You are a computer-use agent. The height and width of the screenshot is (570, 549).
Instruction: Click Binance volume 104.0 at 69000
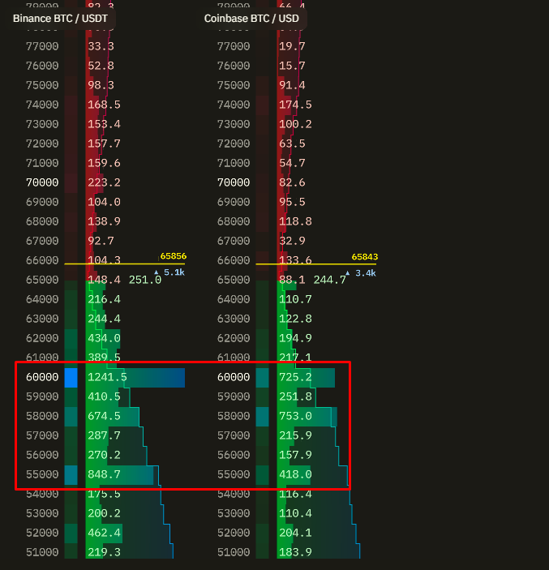(x=104, y=202)
